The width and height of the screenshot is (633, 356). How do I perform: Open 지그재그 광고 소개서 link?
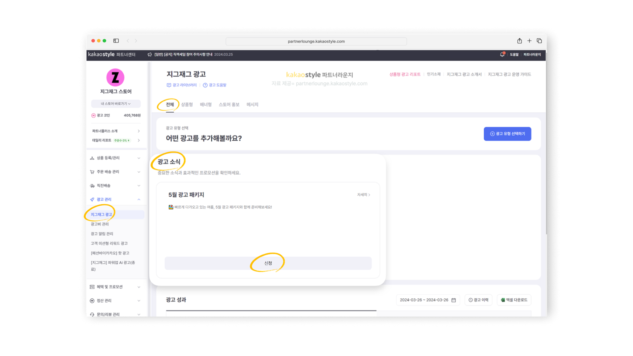(x=464, y=74)
